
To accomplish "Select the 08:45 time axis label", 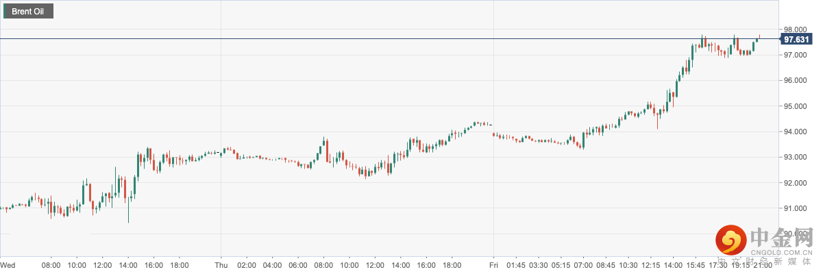I will point(606,265).
